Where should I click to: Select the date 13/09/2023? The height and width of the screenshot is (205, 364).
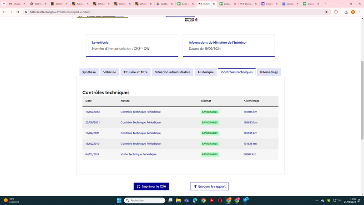point(92,112)
